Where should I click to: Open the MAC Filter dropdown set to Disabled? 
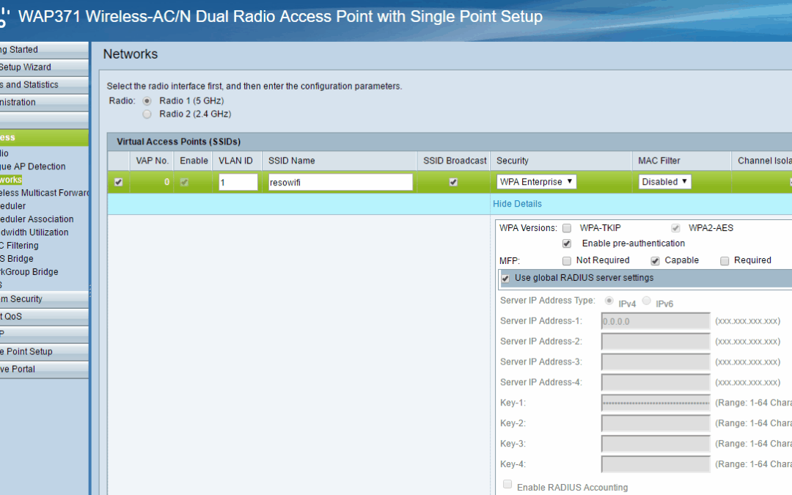pos(664,182)
